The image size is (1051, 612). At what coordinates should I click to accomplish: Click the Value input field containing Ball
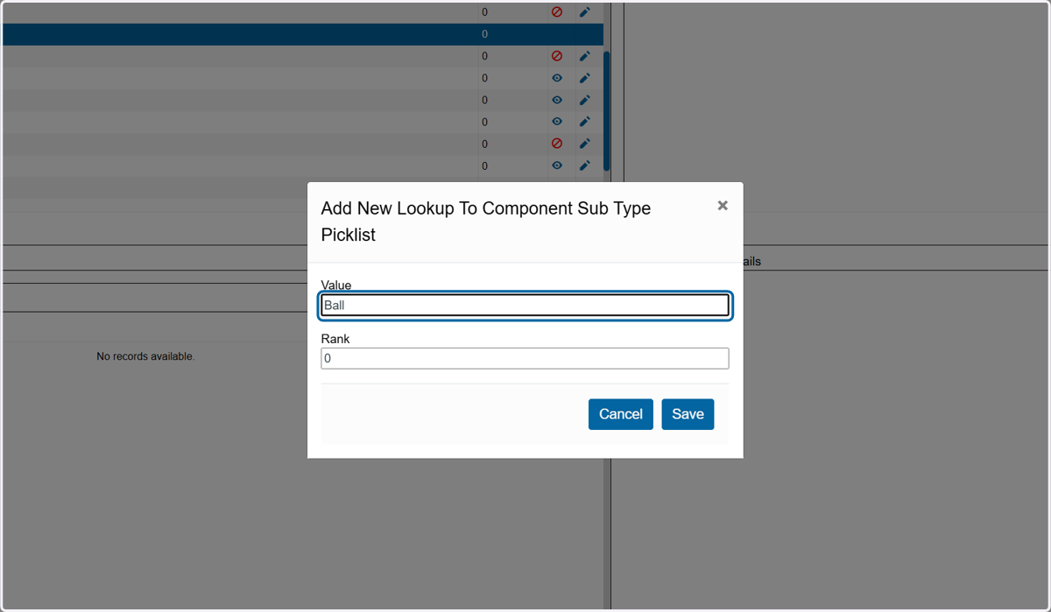click(525, 306)
